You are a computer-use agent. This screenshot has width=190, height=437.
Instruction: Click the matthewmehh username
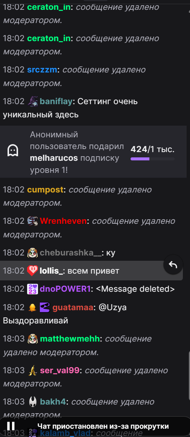coord(70,339)
